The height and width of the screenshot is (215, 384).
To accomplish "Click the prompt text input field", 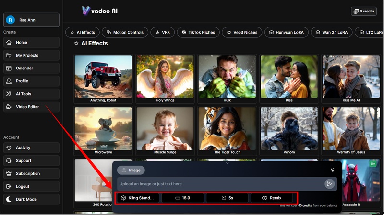I will pyautogui.click(x=220, y=184).
